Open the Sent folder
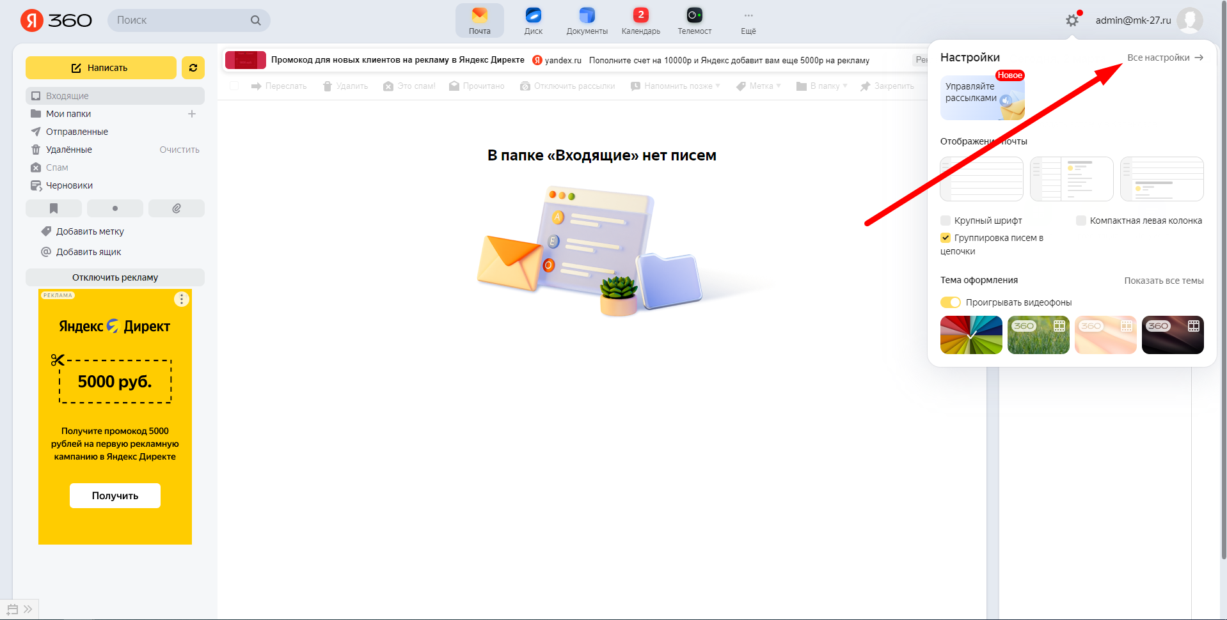The width and height of the screenshot is (1227, 620). (x=77, y=132)
